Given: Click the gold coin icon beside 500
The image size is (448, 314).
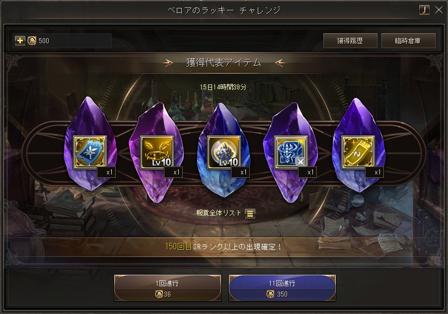Looking at the screenshot, I should (x=32, y=41).
